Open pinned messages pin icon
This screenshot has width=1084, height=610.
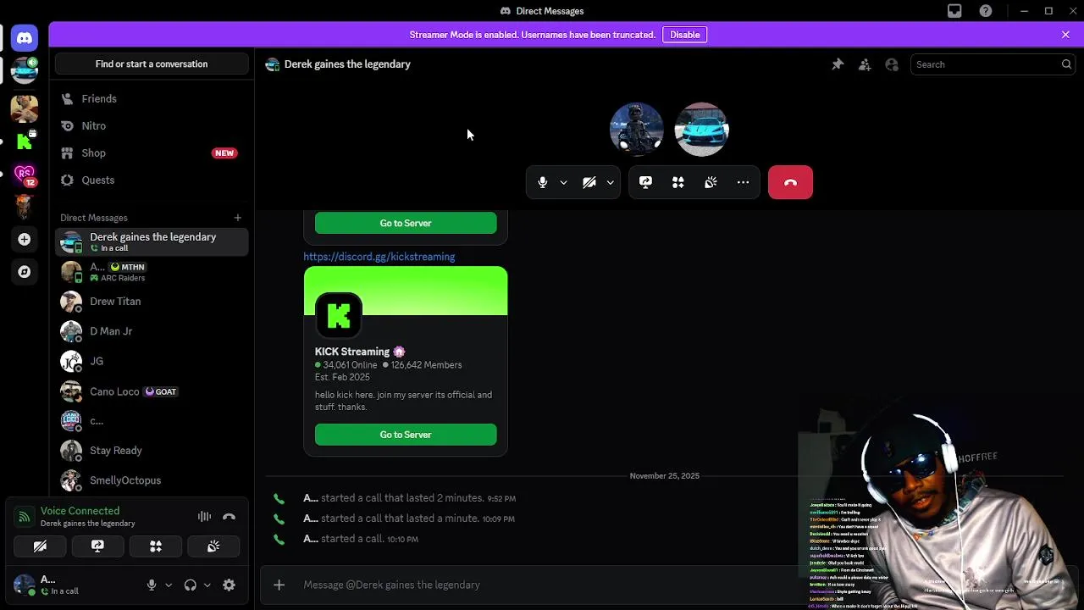(838, 64)
